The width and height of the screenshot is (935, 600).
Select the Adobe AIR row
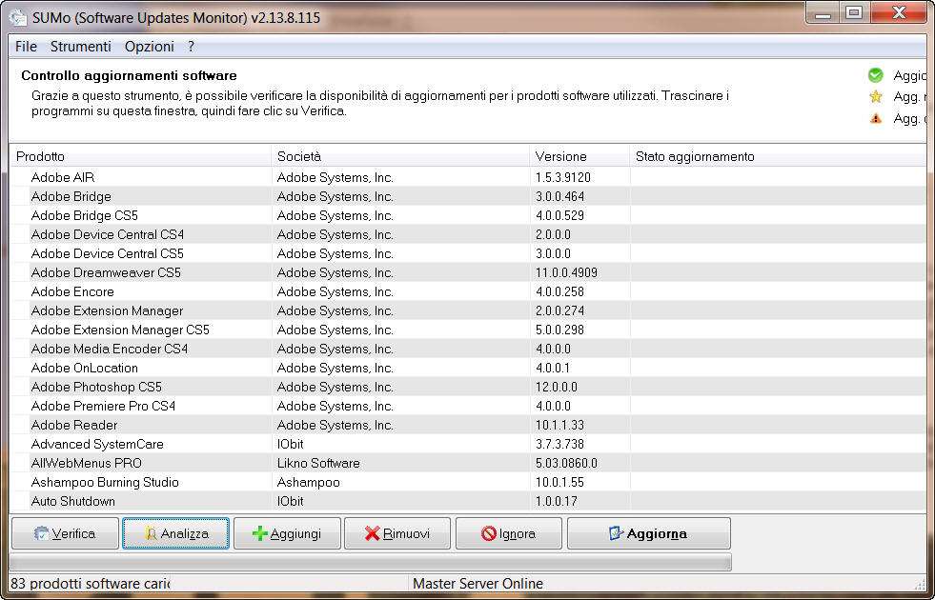(x=468, y=177)
